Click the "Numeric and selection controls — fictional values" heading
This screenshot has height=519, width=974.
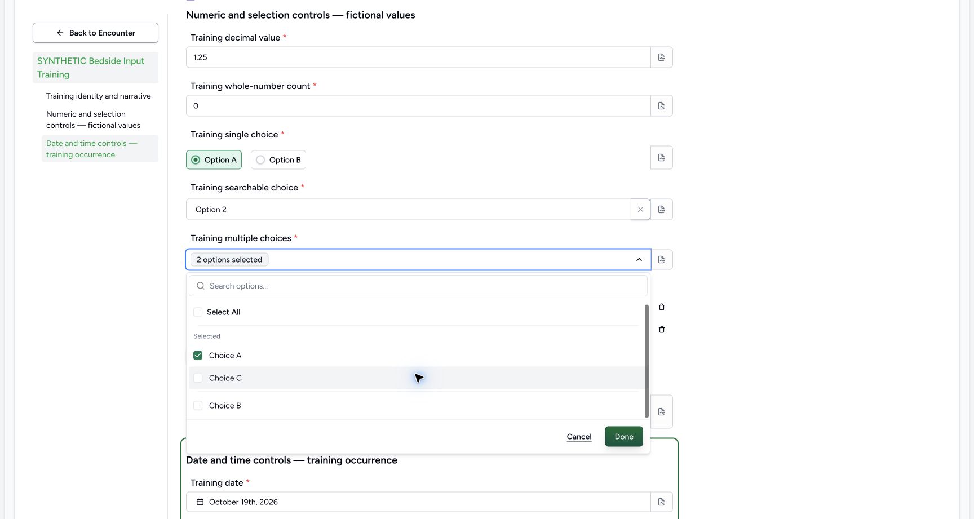pyautogui.click(x=300, y=15)
